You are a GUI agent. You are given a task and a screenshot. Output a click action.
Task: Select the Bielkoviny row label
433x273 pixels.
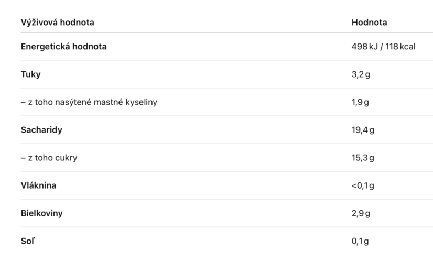click(x=42, y=213)
